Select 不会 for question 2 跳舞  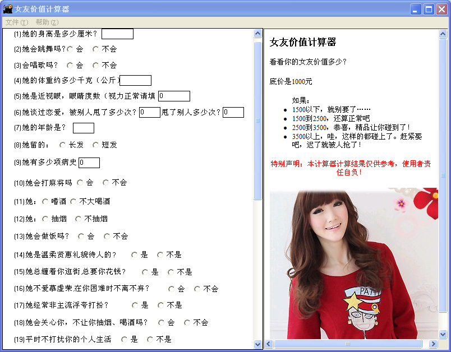[x=95, y=49]
